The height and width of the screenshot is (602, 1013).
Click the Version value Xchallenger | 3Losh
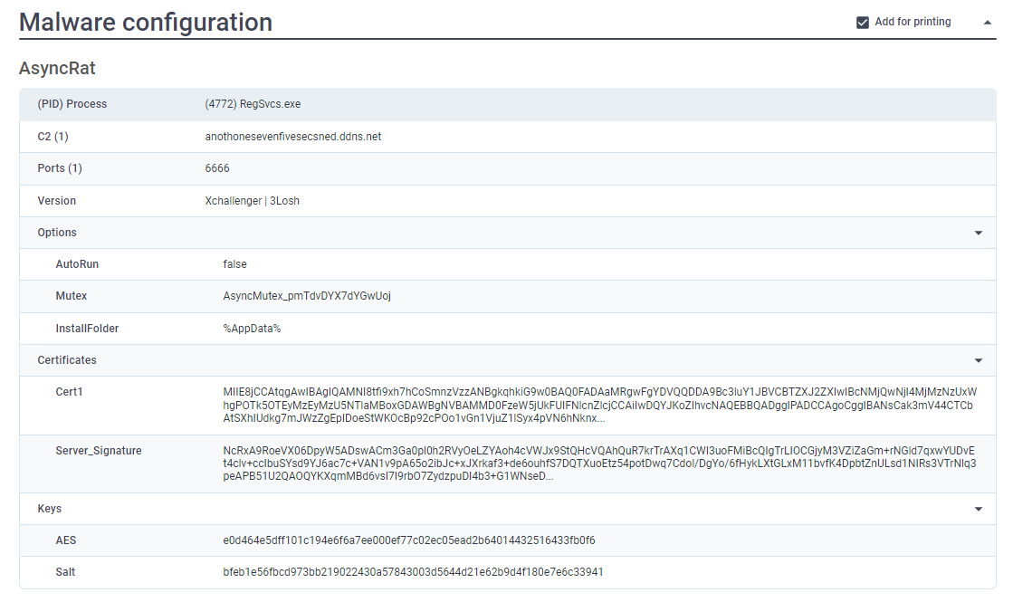252,201
